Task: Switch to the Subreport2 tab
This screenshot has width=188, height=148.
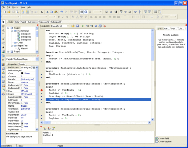Action: (44, 22)
